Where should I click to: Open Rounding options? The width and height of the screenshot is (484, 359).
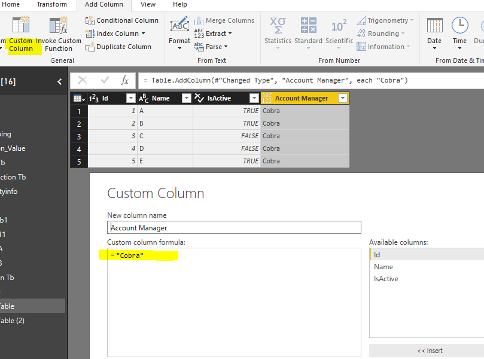(380, 34)
